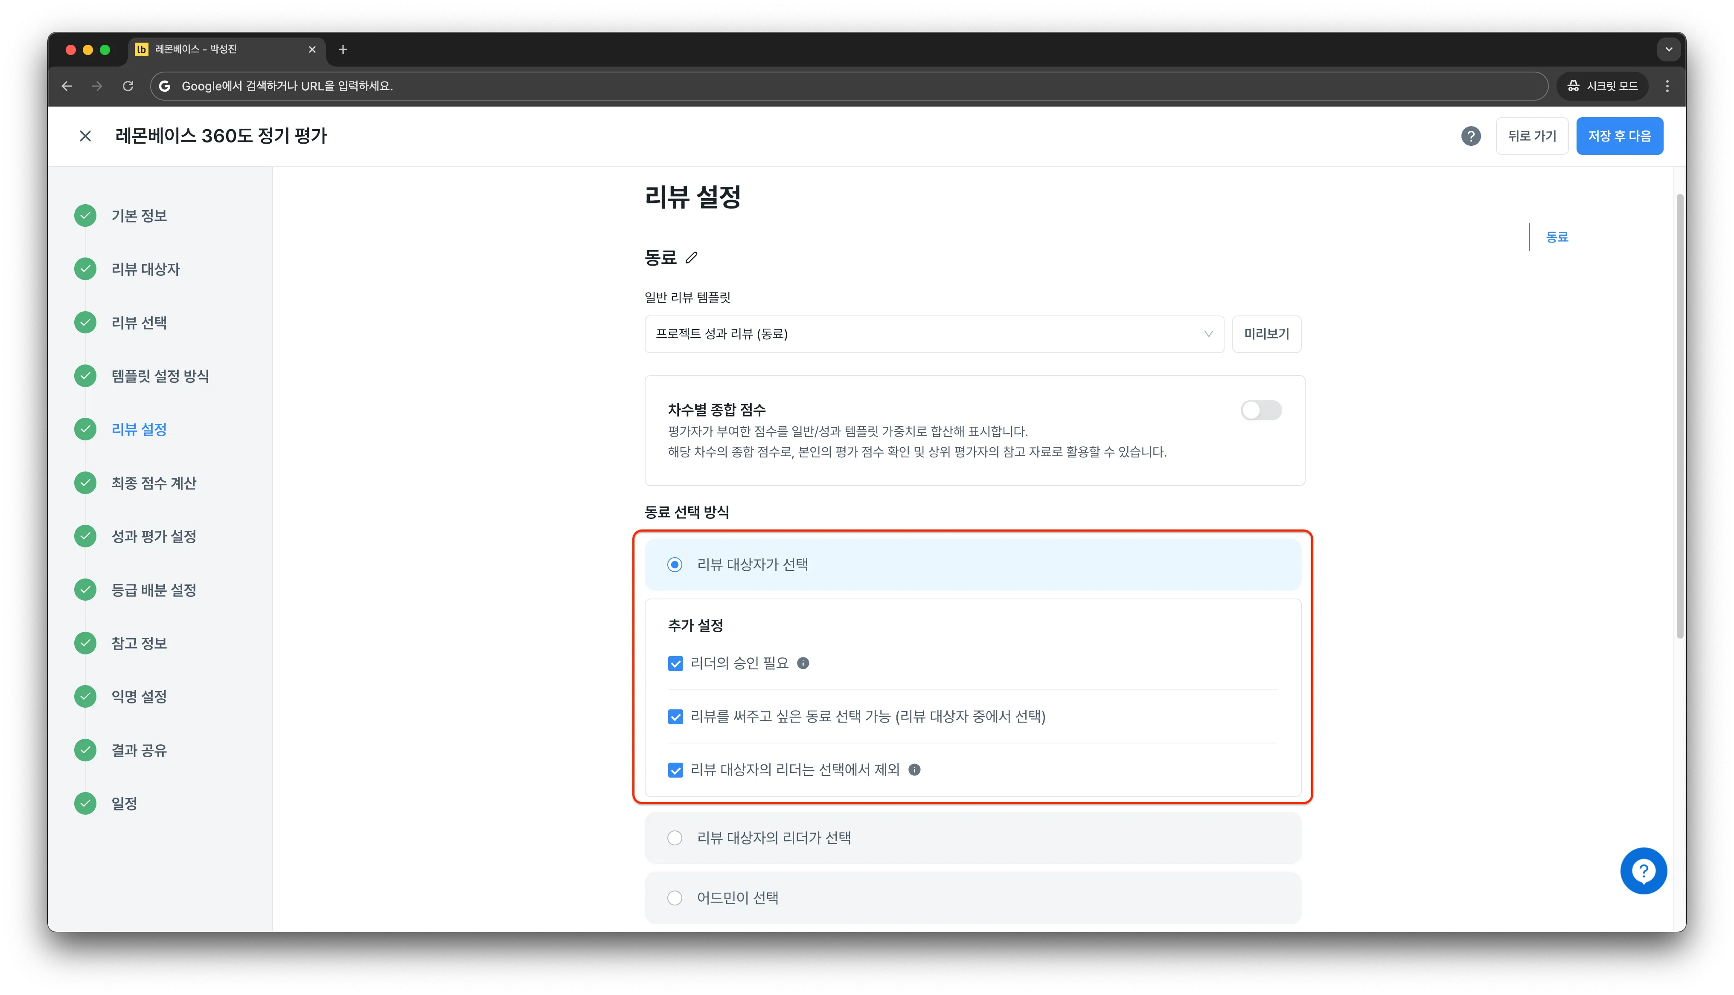Close the 360 review setup with X icon
Viewport: 1734px width, 995px height.
(85, 136)
